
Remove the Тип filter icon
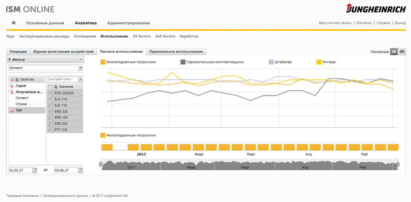(x=11, y=110)
